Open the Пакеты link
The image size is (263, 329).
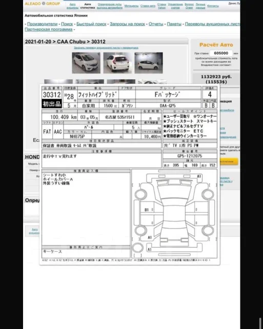coord(174,24)
